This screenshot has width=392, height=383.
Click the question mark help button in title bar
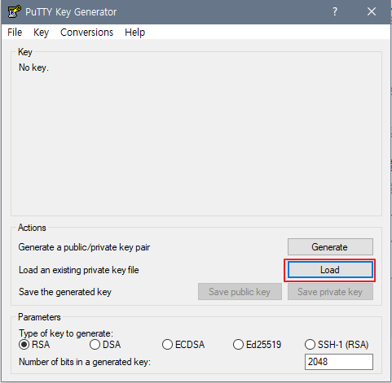tap(335, 11)
